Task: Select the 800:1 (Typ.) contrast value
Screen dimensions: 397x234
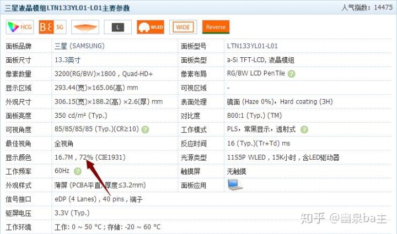Action: [254, 116]
